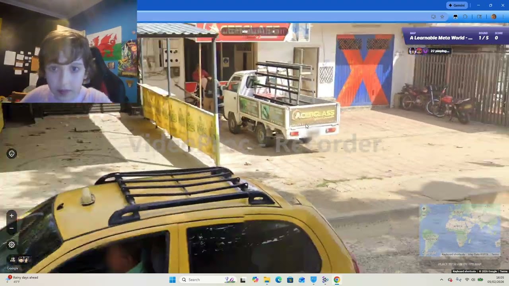The height and width of the screenshot is (286, 509).
Task: Zoom in on street view
Action: click(x=12, y=216)
